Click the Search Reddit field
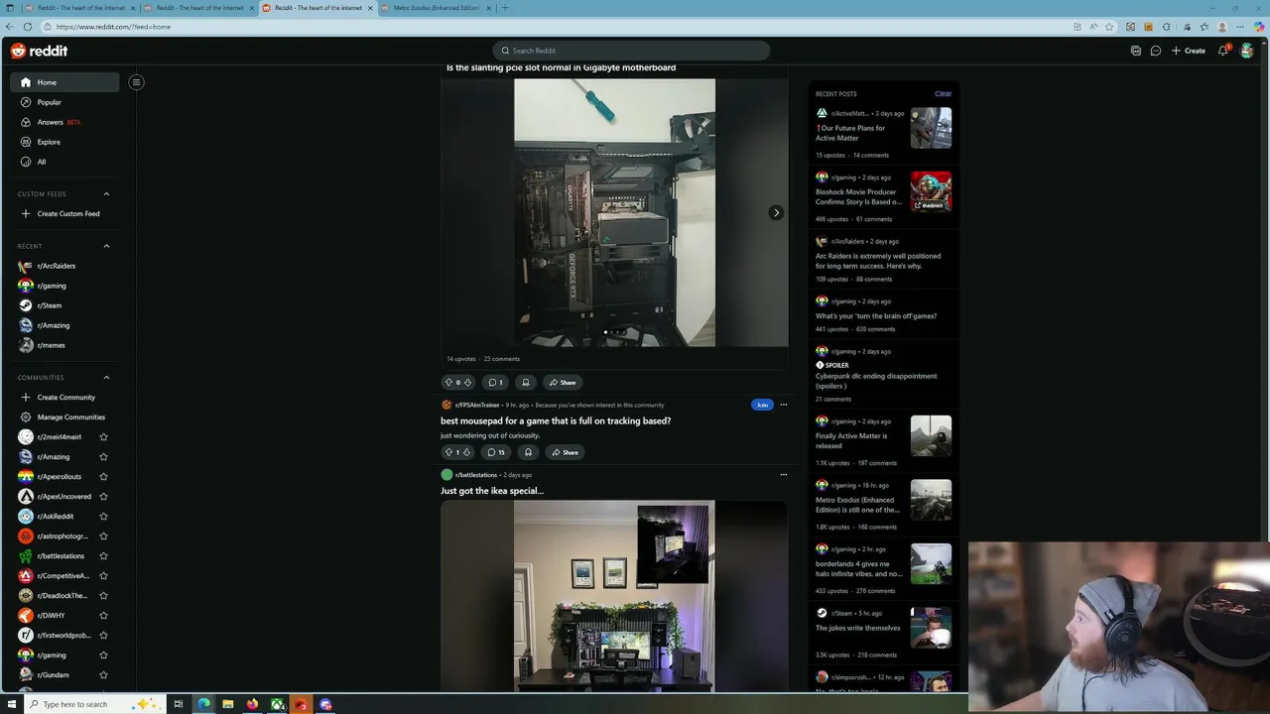The image size is (1270, 714). pyautogui.click(x=631, y=51)
